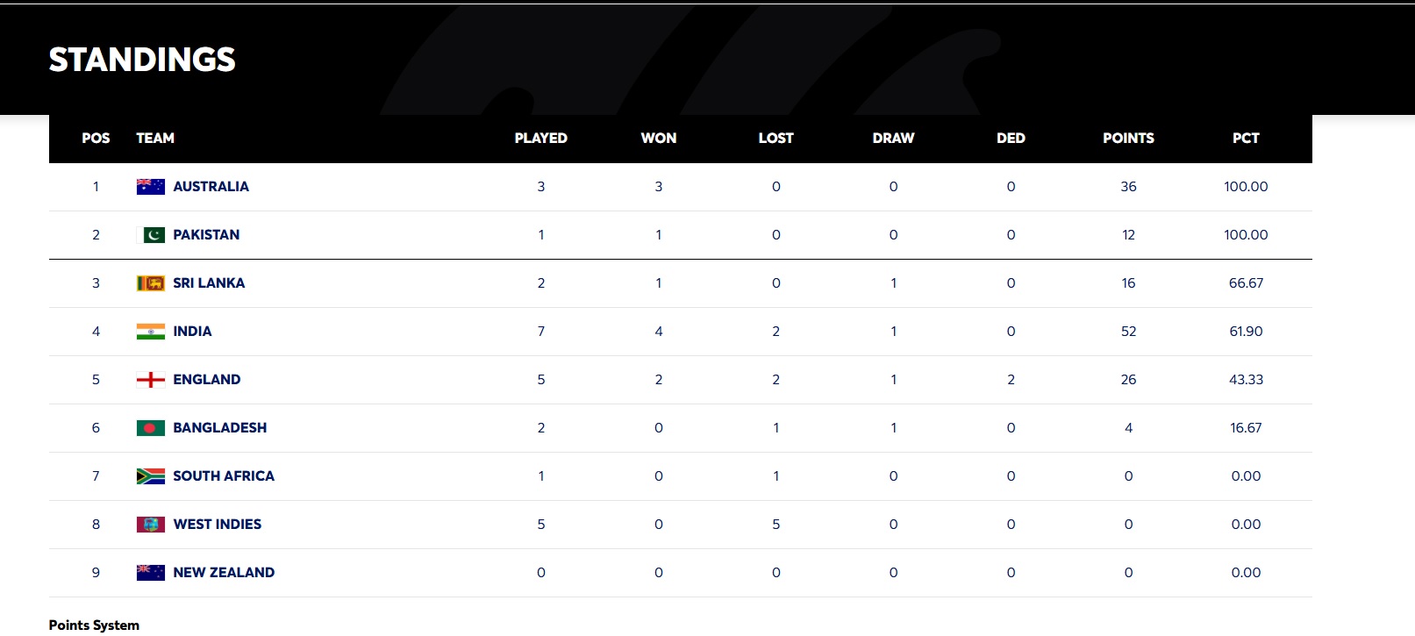
Task: Click the England flag icon
Action: 151,380
